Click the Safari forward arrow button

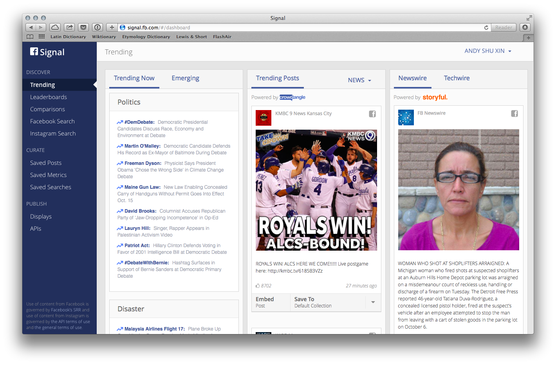[x=41, y=27]
